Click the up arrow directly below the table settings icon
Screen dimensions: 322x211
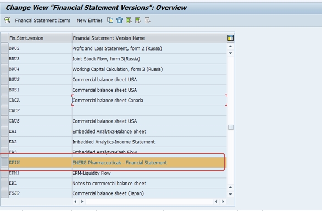pos(230,47)
